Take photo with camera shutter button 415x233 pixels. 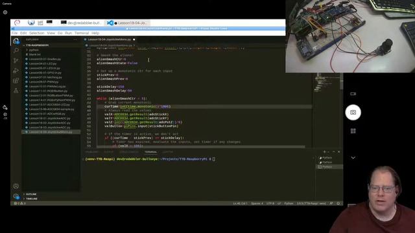353,113
